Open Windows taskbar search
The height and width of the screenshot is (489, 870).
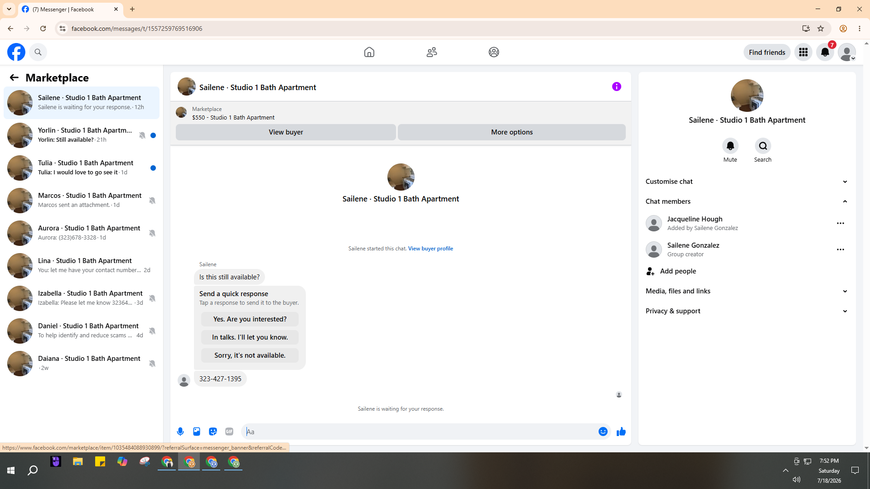pos(33,471)
